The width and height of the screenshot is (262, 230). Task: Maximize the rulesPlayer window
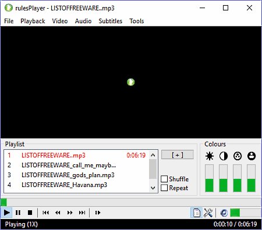225,8
